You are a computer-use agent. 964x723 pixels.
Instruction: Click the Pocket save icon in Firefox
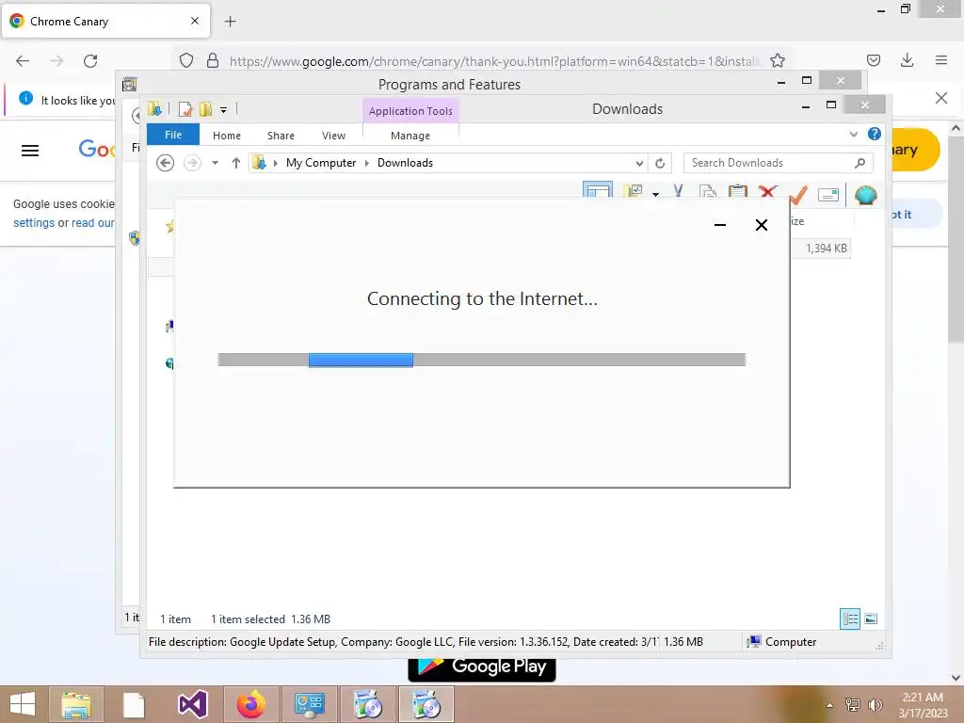873,60
